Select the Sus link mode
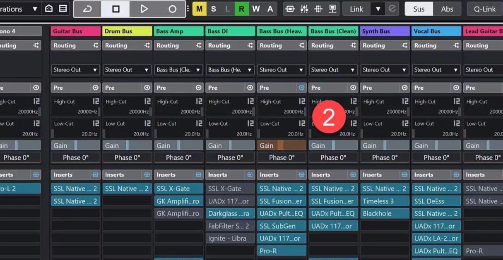This screenshot has width=503, height=260. point(419,9)
